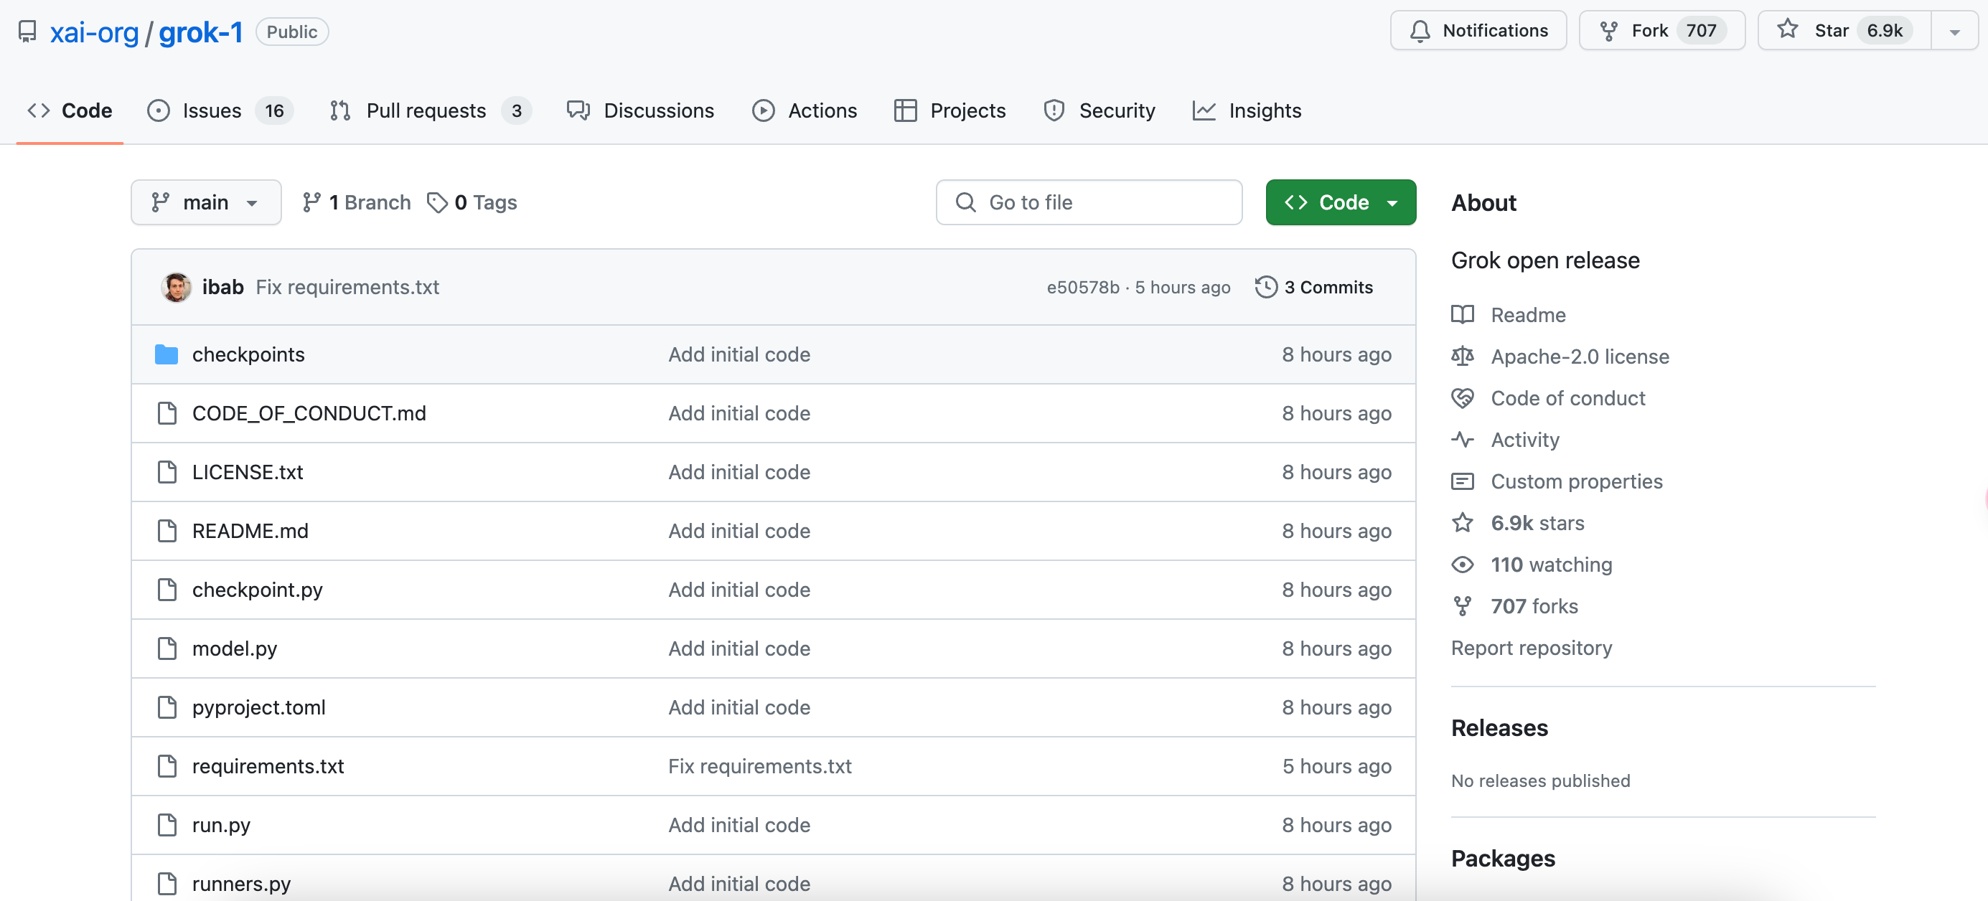Screen dimensions: 1988x901
Task: View the 3 Commits history
Action: pyautogui.click(x=1315, y=287)
